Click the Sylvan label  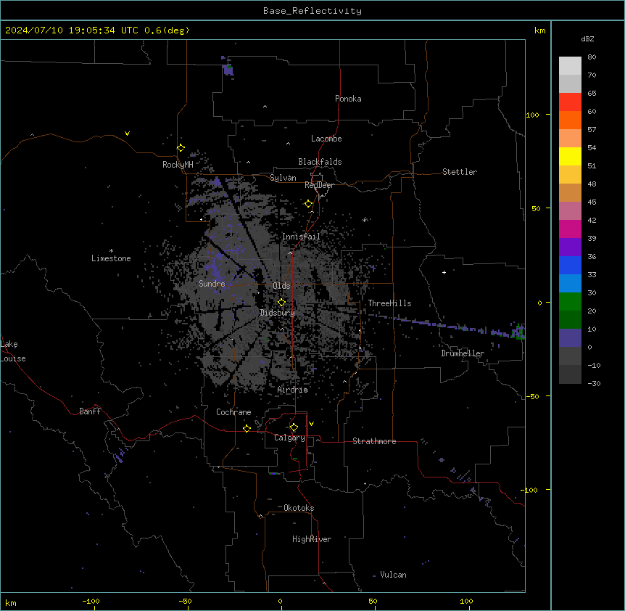coord(283,178)
